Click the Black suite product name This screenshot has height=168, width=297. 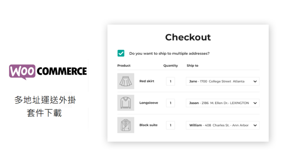(x=148, y=125)
